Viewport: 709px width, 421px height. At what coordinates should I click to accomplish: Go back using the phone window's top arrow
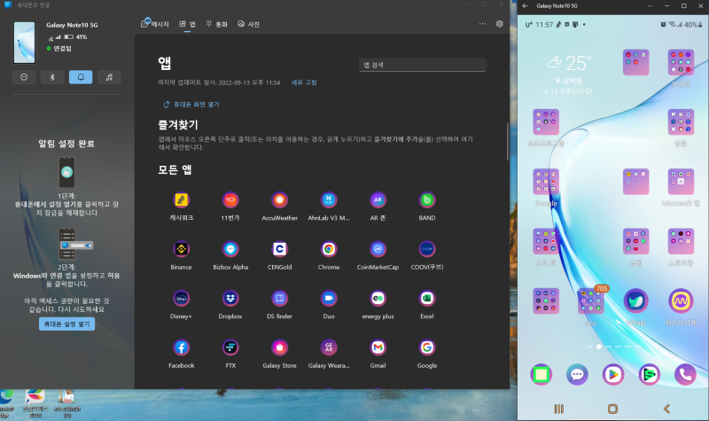(525, 6)
